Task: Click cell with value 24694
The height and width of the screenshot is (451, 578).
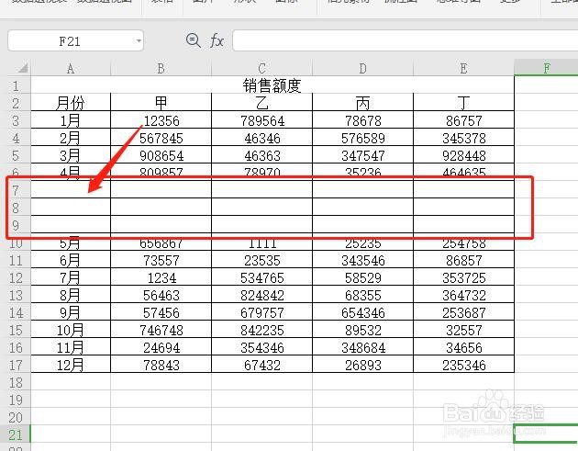Action: point(161,347)
